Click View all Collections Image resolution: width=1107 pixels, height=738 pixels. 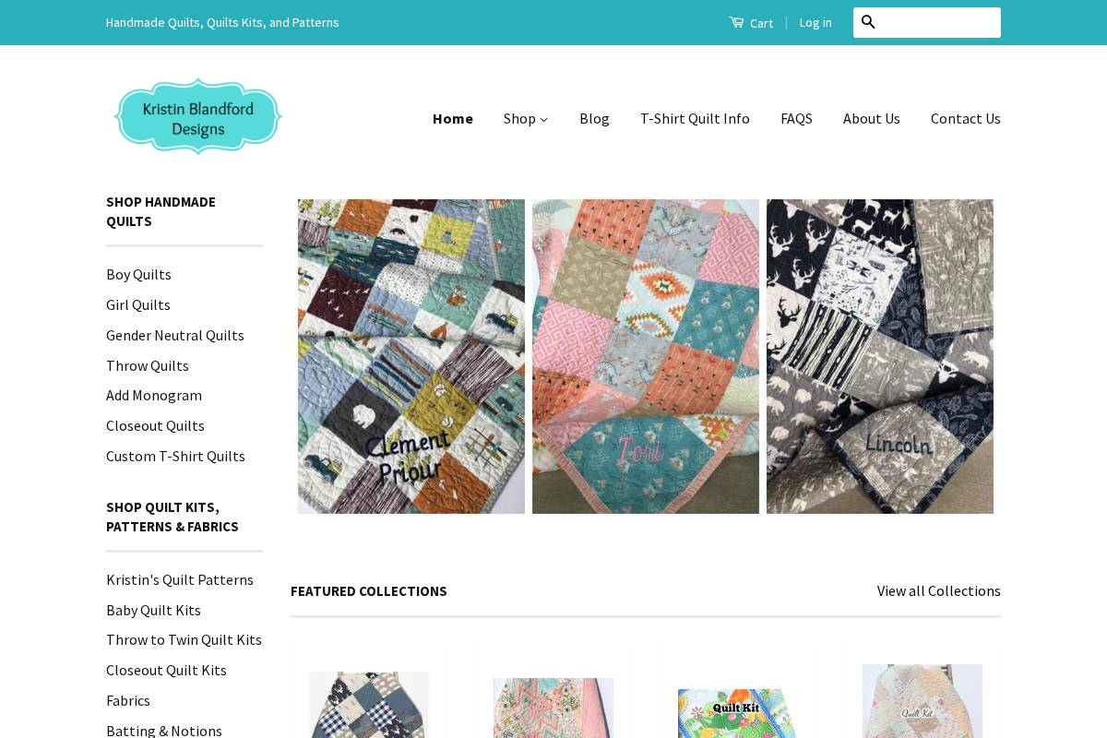click(938, 590)
